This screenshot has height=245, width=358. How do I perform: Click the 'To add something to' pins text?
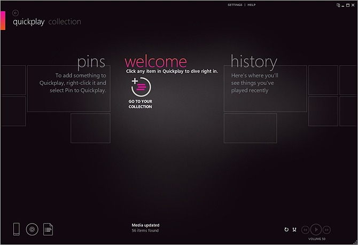[x=73, y=83]
